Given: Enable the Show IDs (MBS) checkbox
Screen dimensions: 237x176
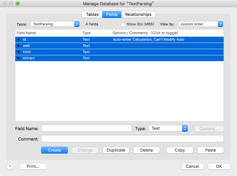Looking at the screenshot, I should pyautogui.click(x=123, y=24).
